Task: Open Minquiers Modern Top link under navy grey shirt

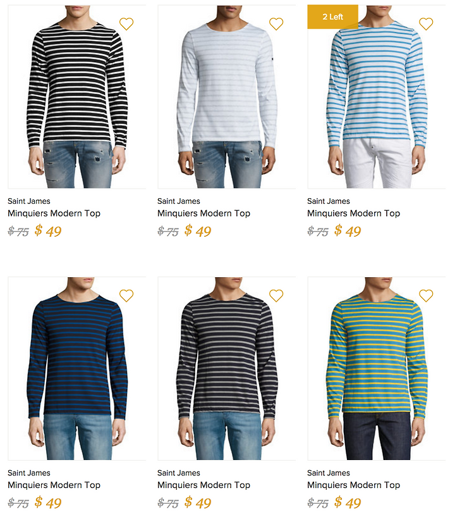Action: click(x=204, y=485)
